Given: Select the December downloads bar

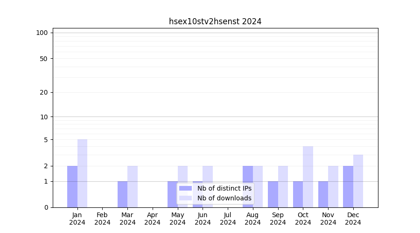Looking at the screenshot, I should [x=358, y=181].
